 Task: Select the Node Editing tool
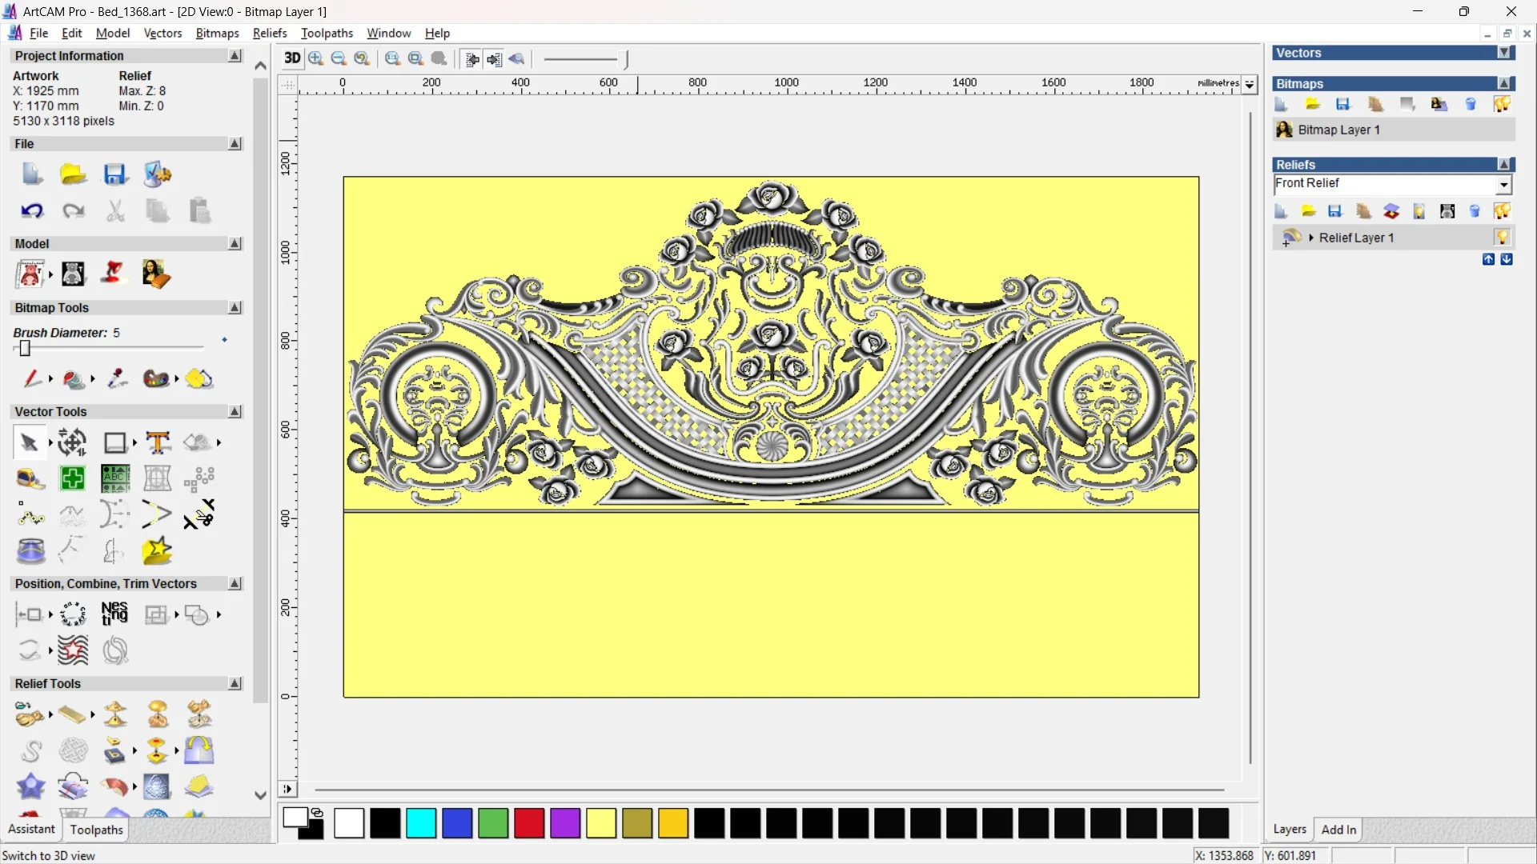(30, 516)
